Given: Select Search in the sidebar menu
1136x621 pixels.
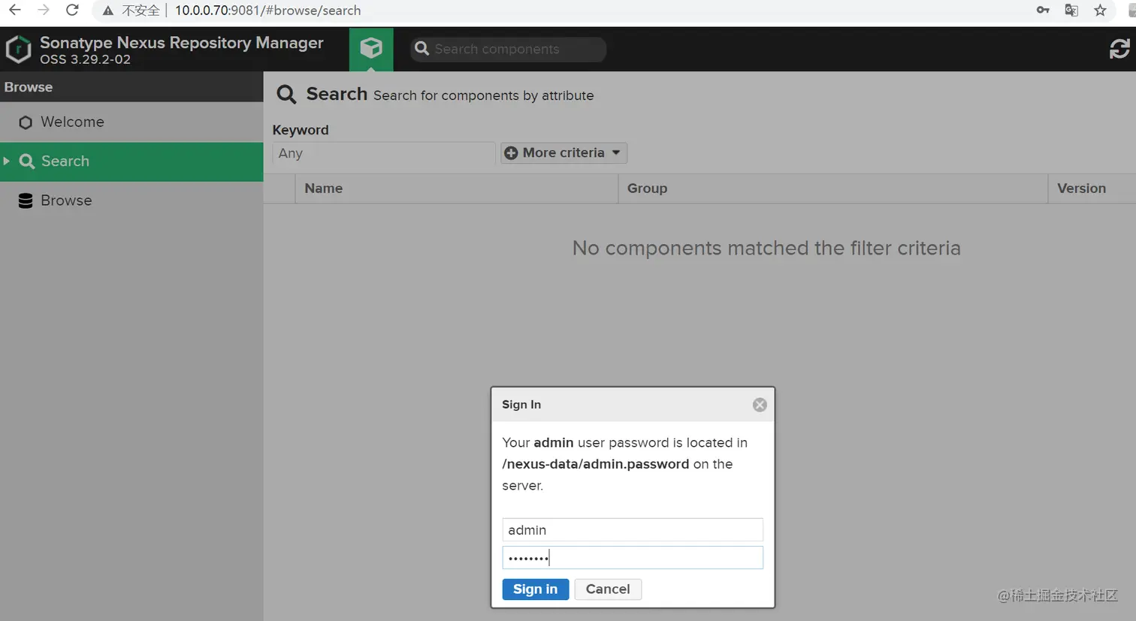Looking at the screenshot, I should pos(65,161).
